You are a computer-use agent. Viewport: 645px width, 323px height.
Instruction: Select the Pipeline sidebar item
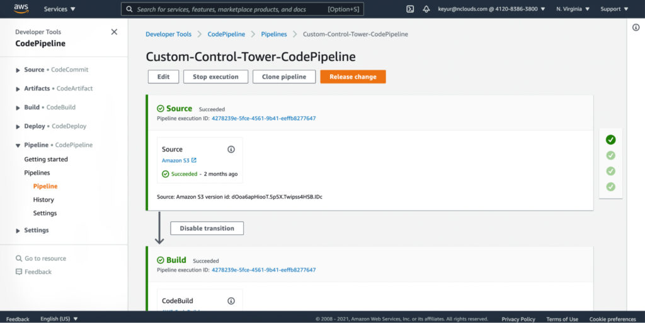pyautogui.click(x=45, y=187)
